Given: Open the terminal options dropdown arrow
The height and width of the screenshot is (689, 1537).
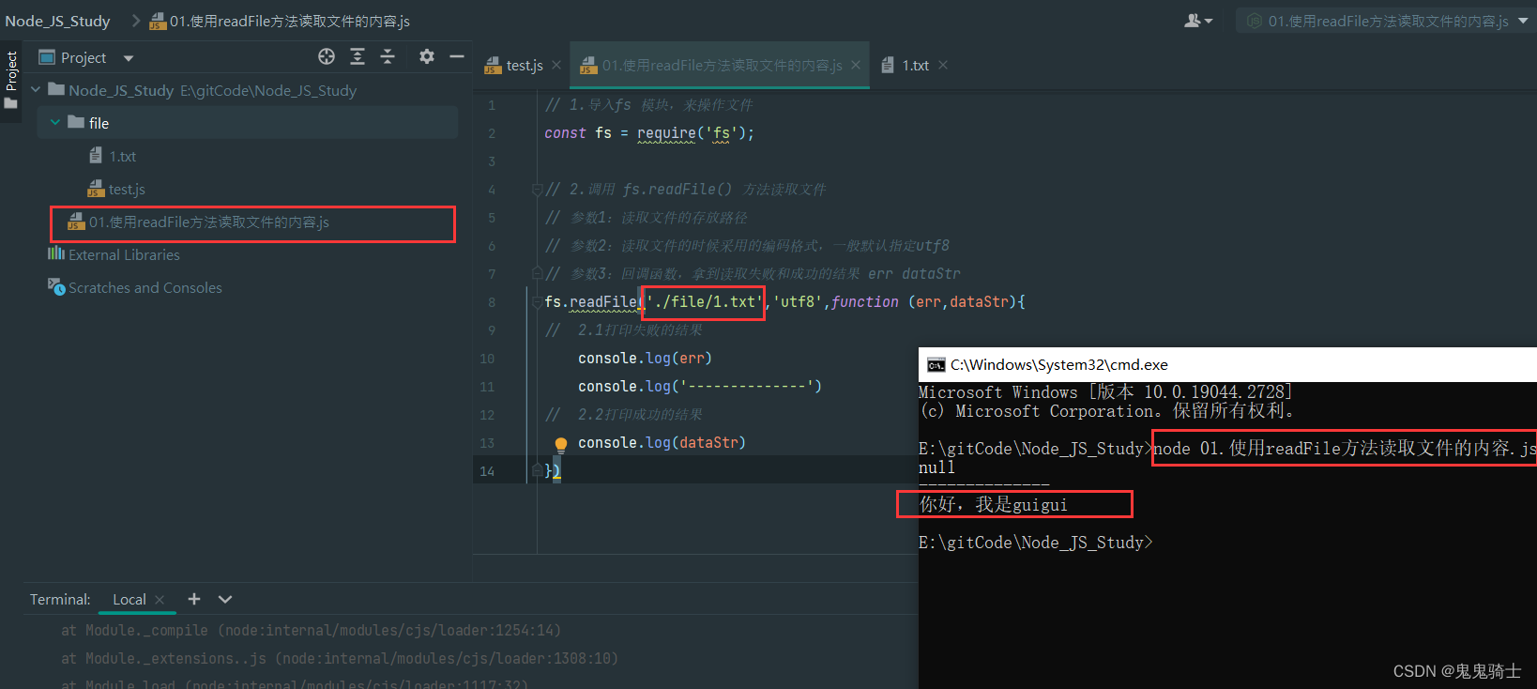Looking at the screenshot, I should coord(225,599).
